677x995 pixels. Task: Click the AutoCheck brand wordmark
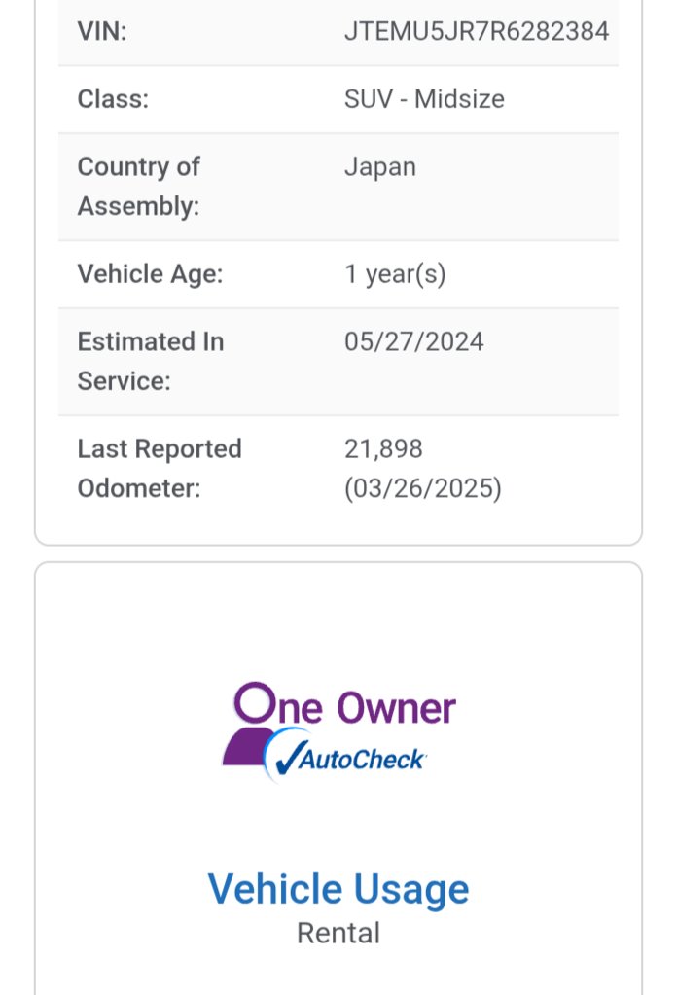[x=361, y=760]
